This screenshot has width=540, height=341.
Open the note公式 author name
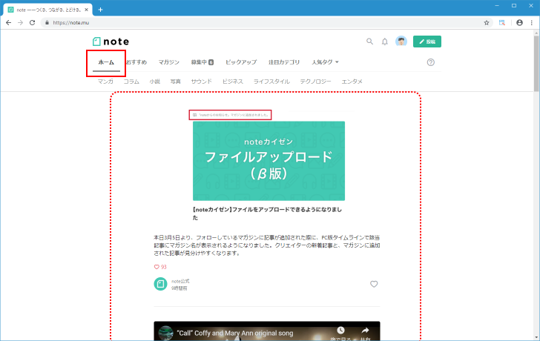tap(180, 281)
